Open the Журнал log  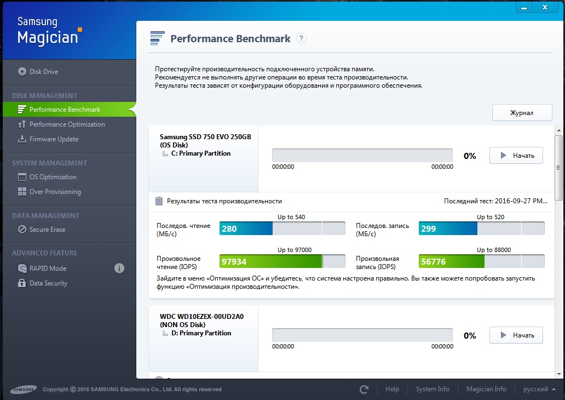(x=522, y=113)
